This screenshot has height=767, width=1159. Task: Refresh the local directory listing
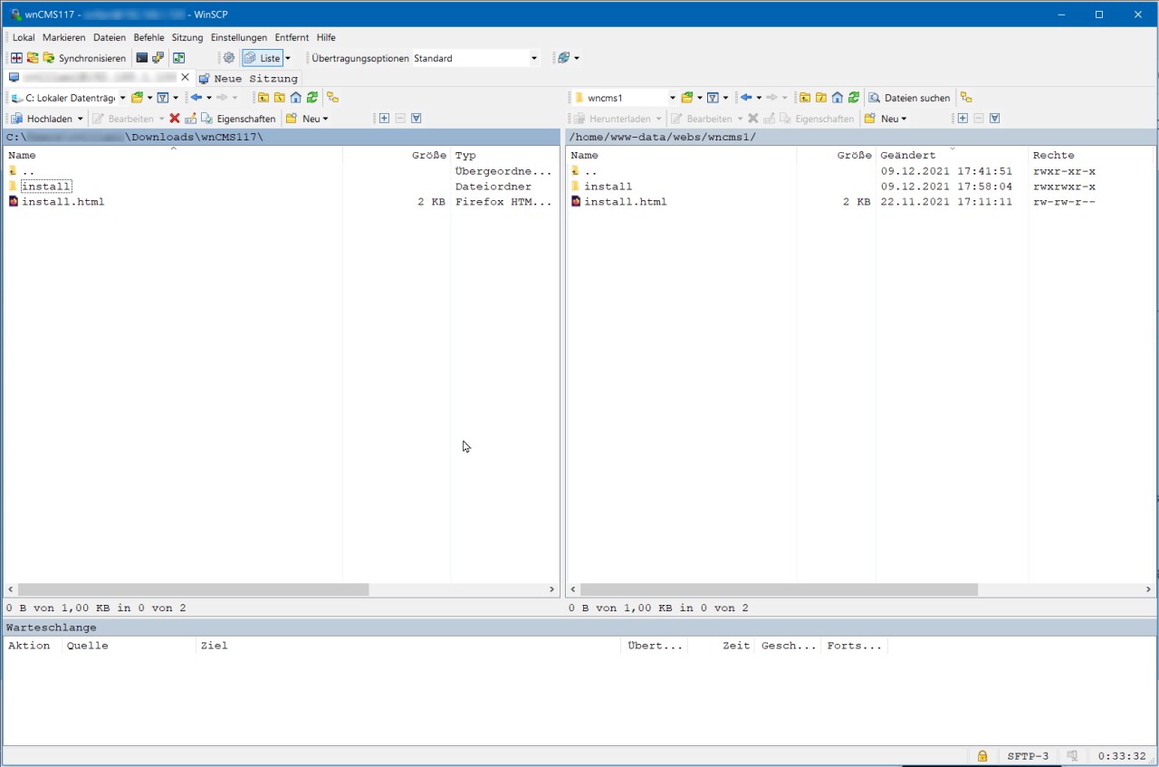point(312,98)
